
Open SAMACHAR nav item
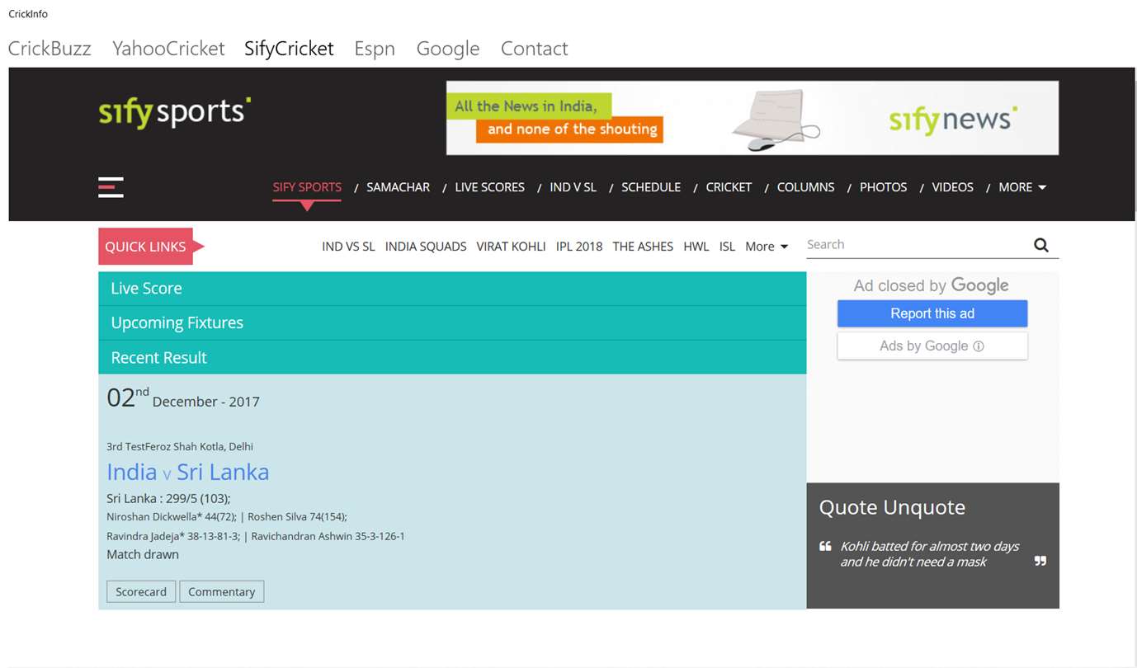[398, 187]
